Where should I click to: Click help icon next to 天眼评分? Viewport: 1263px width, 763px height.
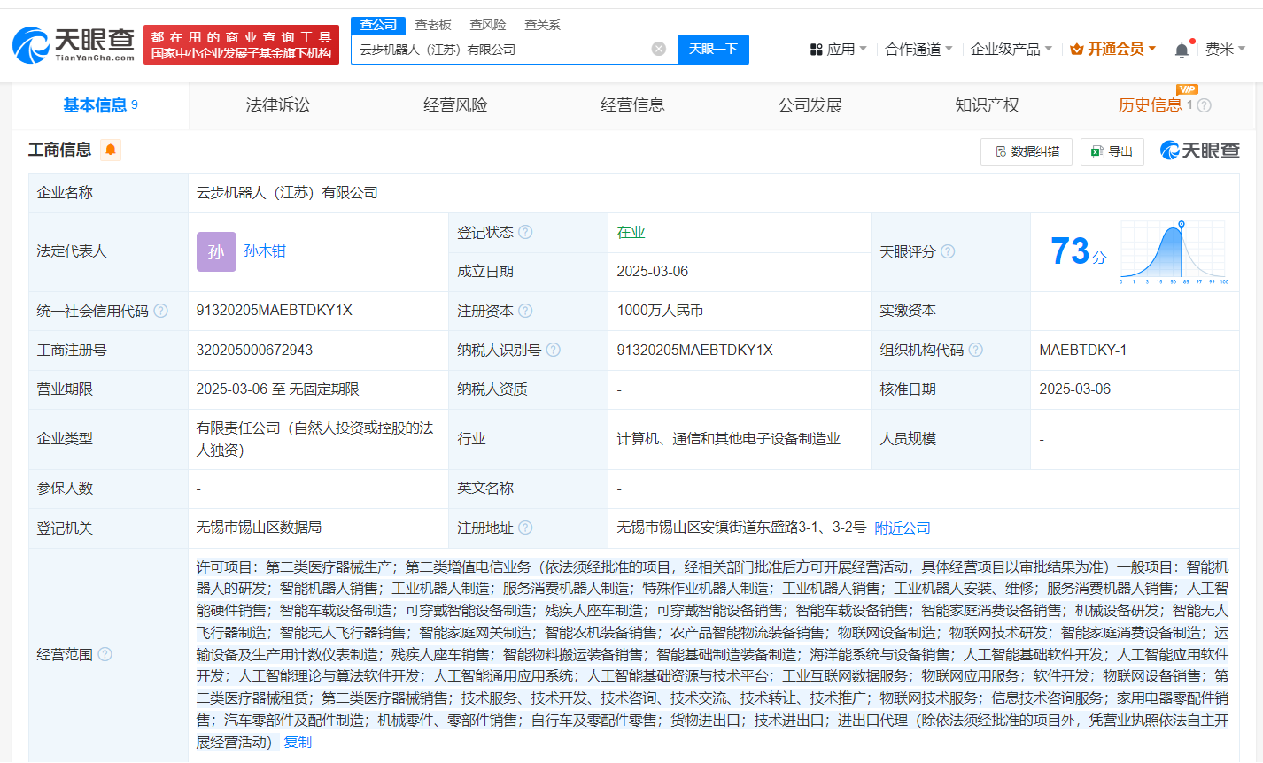pos(948,252)
